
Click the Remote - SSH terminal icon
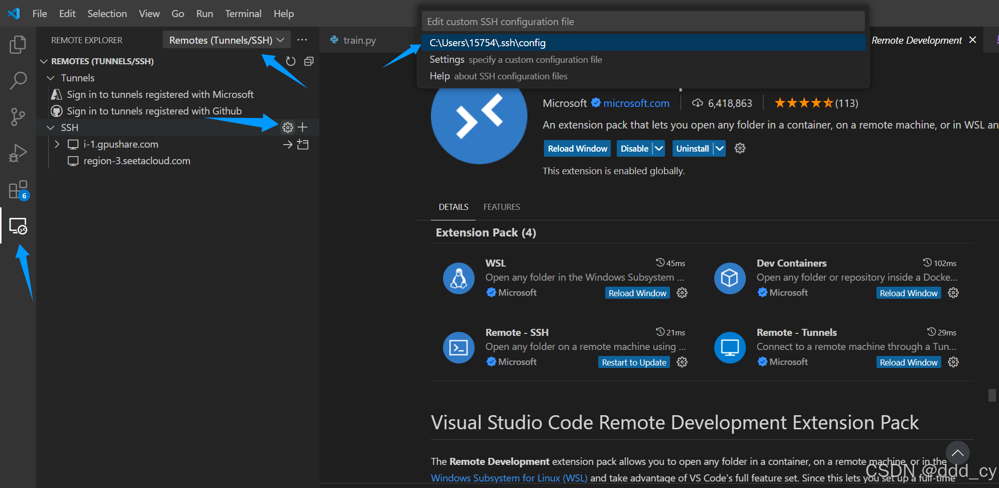click(x=459, y=347)
